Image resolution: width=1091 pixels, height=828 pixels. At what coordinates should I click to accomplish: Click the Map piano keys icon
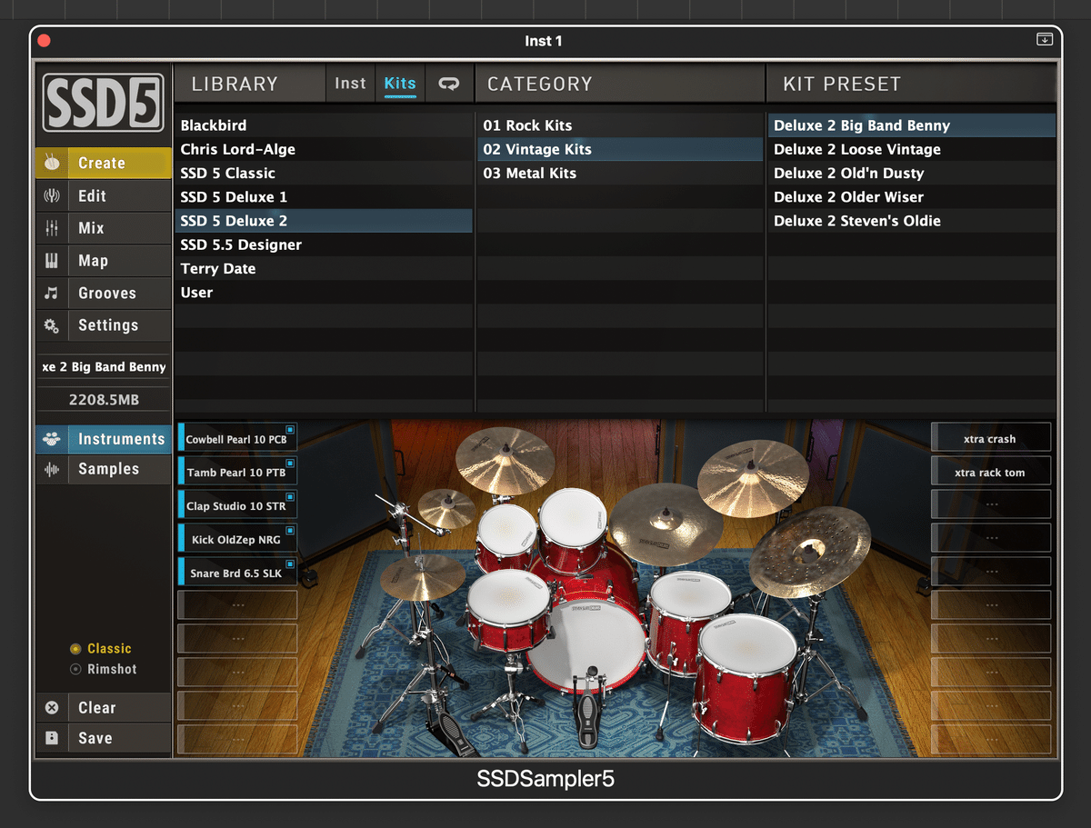tap(52, 261)
